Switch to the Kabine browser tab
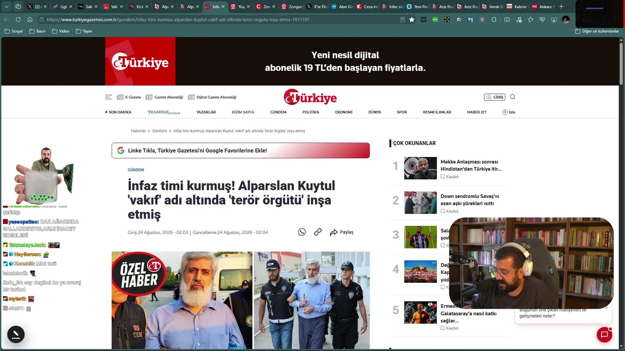 pos(517,7)
